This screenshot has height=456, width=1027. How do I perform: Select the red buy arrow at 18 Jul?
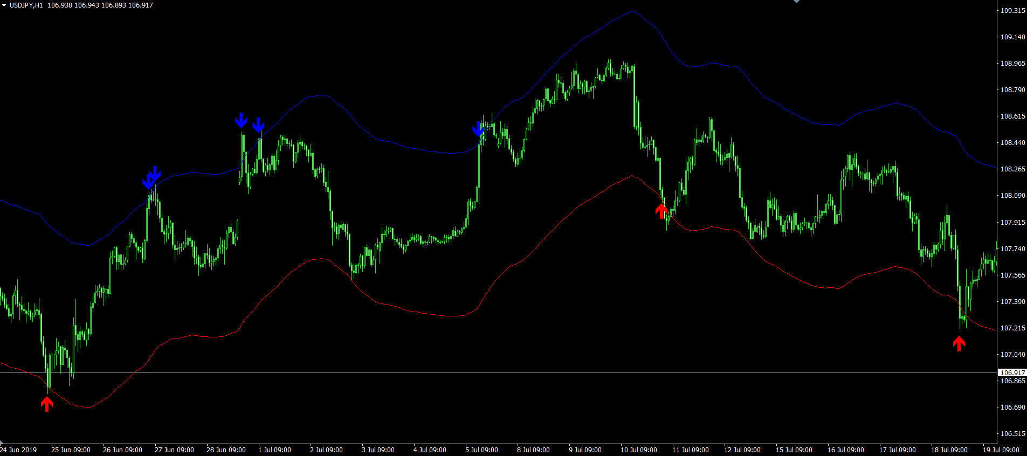click(x=959, y=343)
